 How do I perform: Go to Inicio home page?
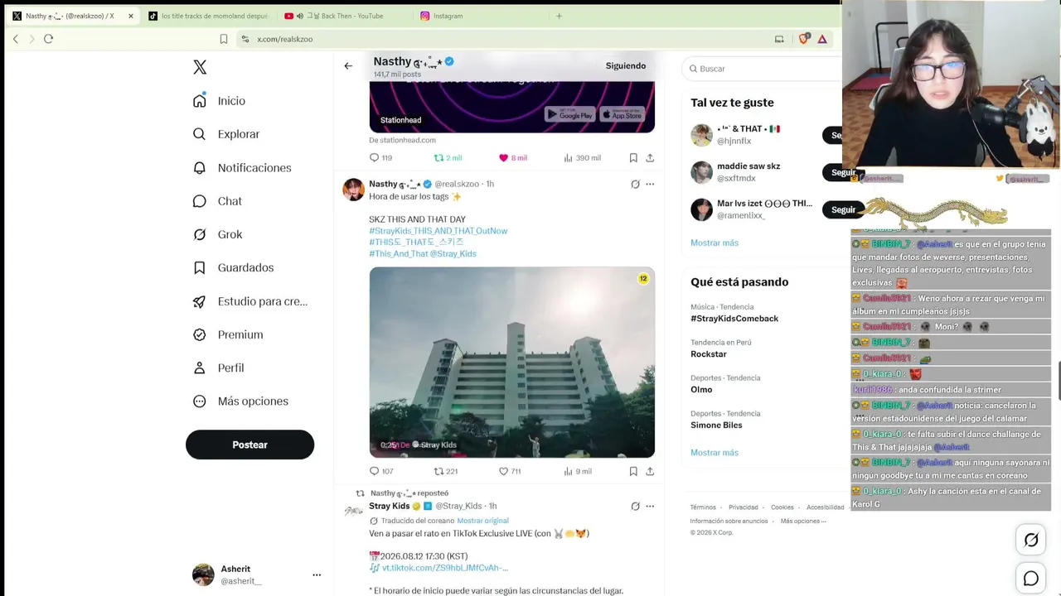pyautogui.click(x=220, y=101)
